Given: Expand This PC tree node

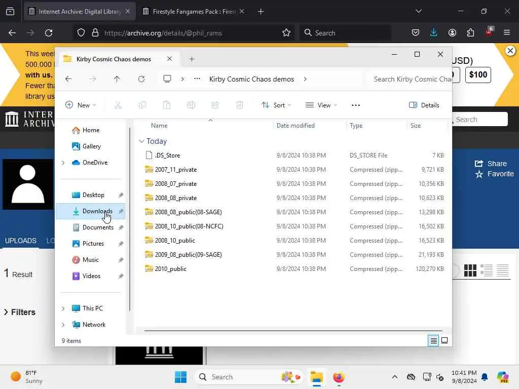Looking at the screenshot, I should point(63,308).
